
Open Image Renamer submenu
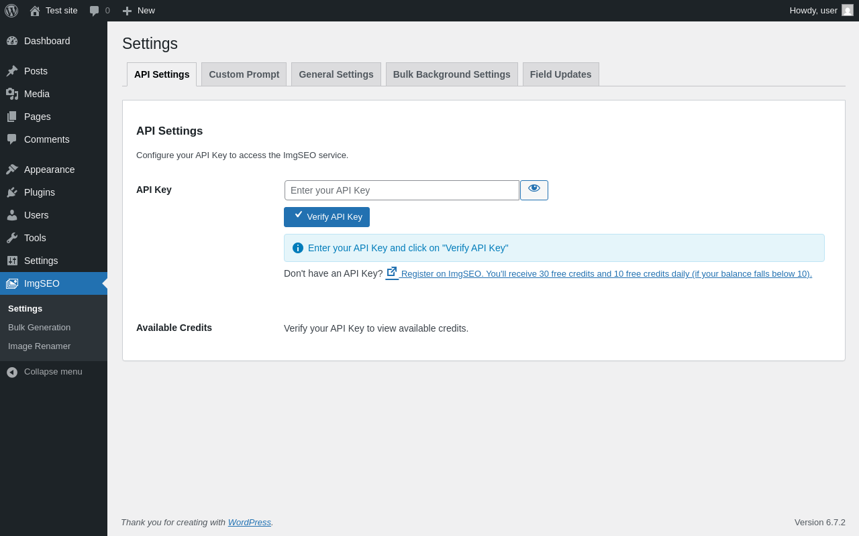click(54, 346)
